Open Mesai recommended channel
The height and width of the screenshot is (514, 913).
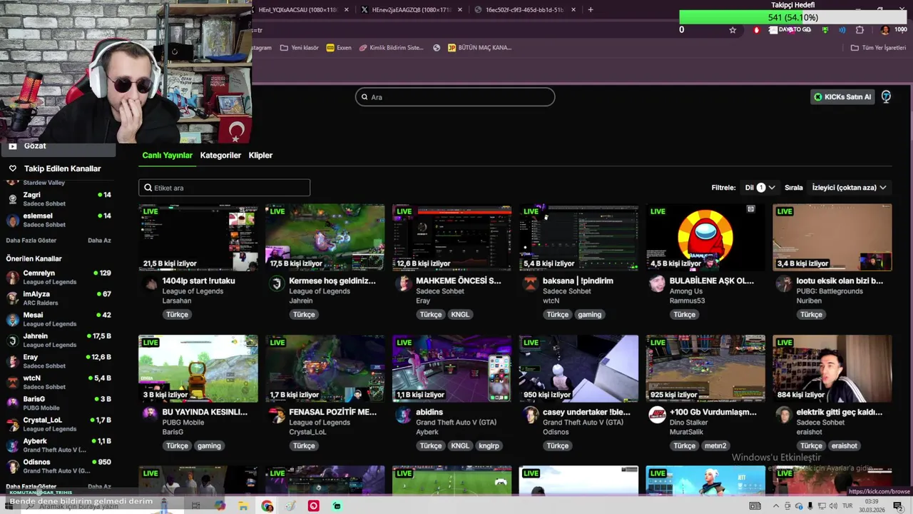[58, 319]
